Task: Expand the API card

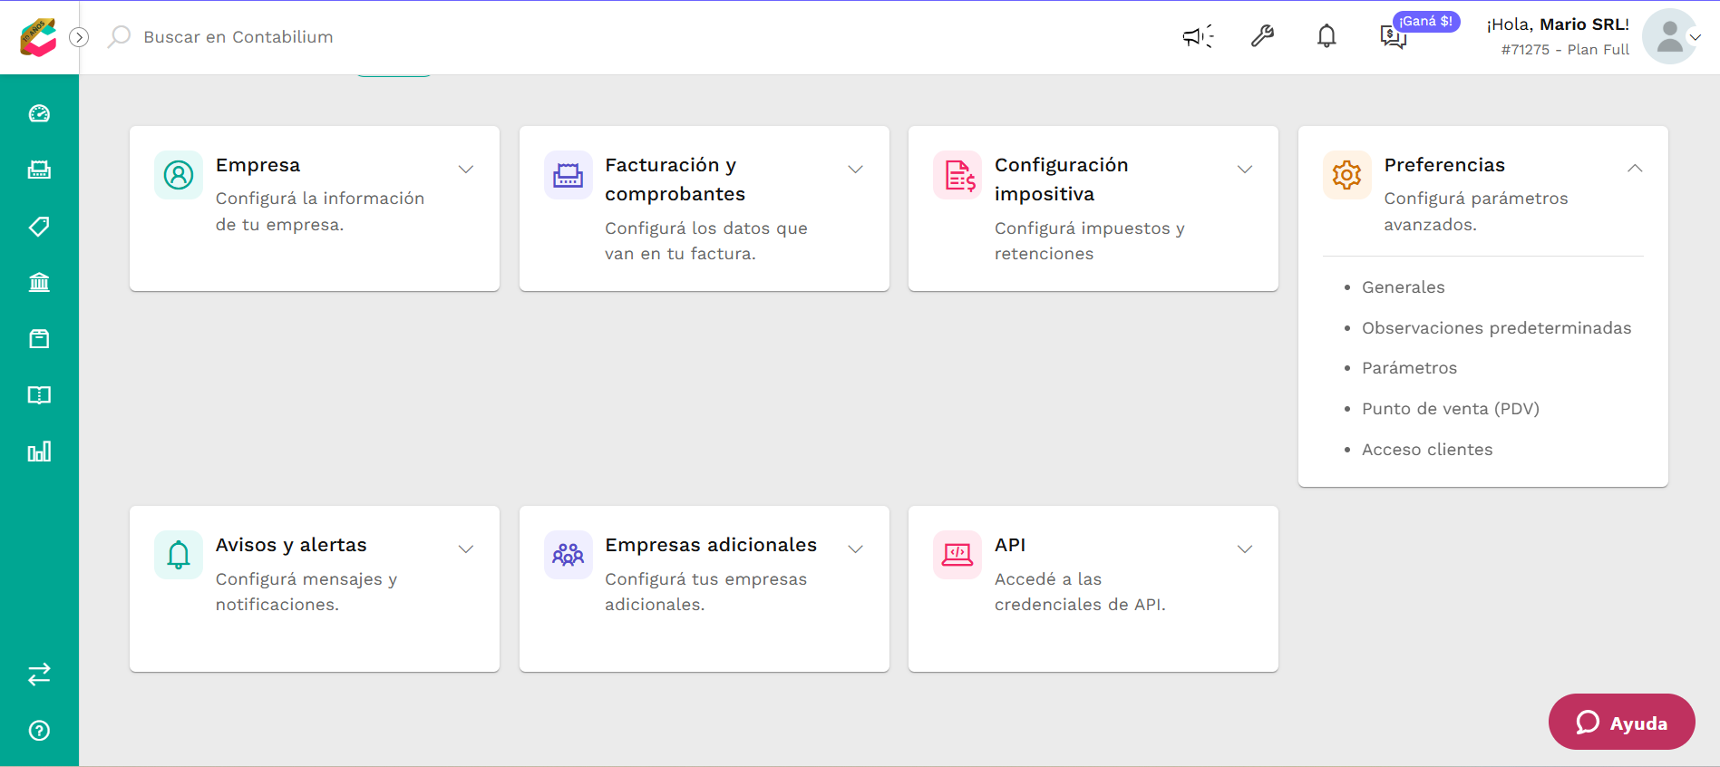Action: point(1245,549)
